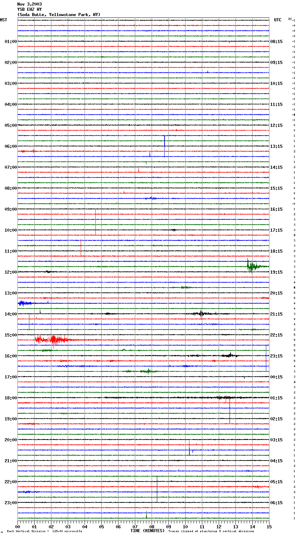Click the "Traces clipped at plus/minus" footnote
Screen dimensions: 297x536
coord(196,531)
